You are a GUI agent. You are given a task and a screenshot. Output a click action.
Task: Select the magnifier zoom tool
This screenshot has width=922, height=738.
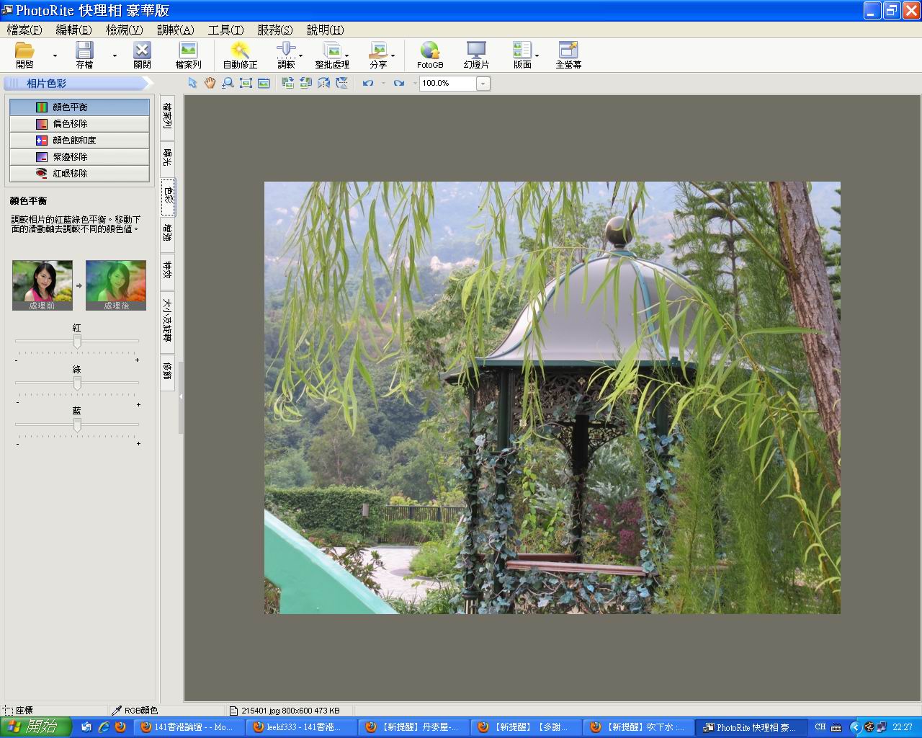tap(228, 83)
